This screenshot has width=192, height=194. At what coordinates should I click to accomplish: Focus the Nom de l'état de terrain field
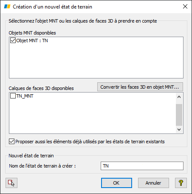pyautogui.click(x=142, y=166)
